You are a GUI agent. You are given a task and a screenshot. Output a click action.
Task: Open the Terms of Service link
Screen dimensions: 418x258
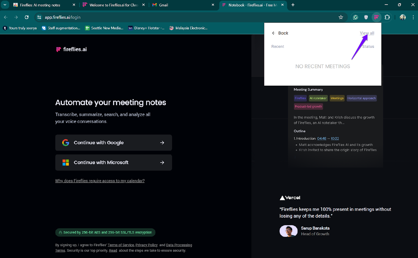(x=121, y=245)
